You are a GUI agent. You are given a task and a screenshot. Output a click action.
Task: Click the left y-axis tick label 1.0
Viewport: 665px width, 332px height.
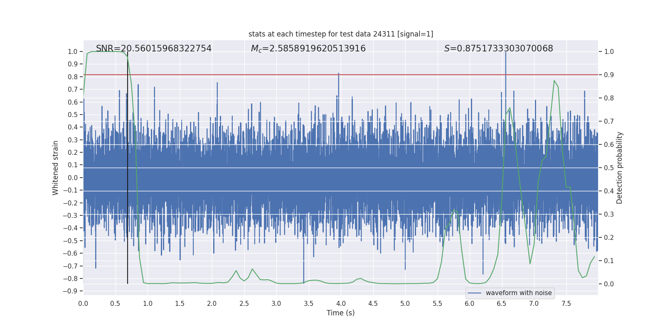(72, 51)
